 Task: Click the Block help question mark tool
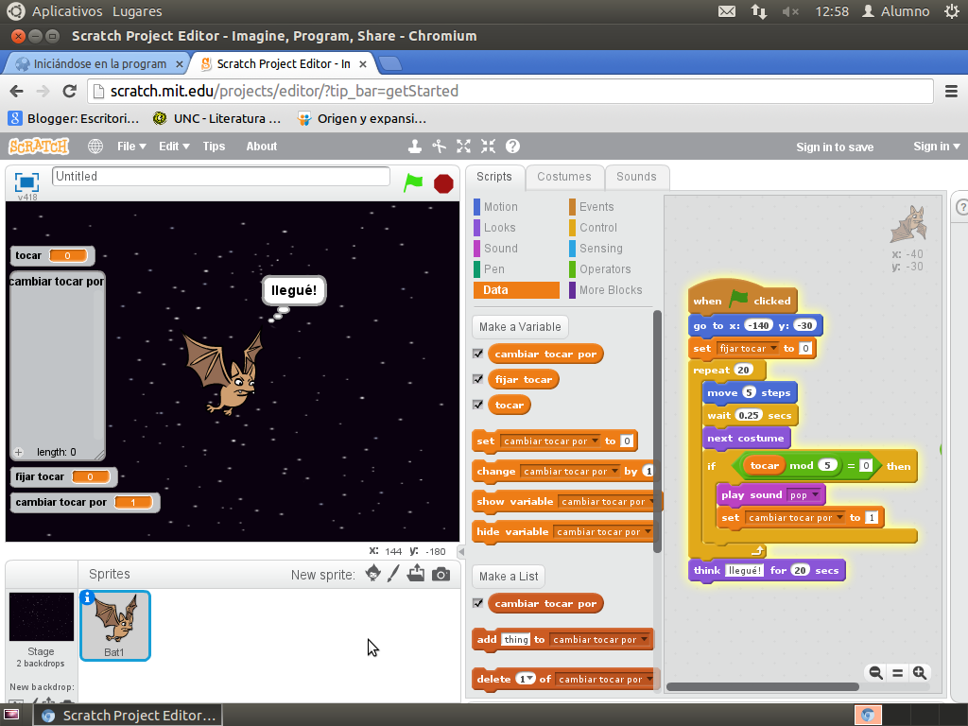[x=512, y=147]
